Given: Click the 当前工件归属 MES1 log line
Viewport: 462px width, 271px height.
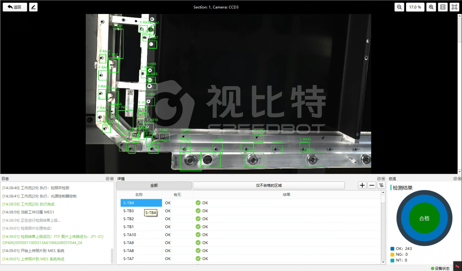Looking at the screenshot, I should coord(28,212).
